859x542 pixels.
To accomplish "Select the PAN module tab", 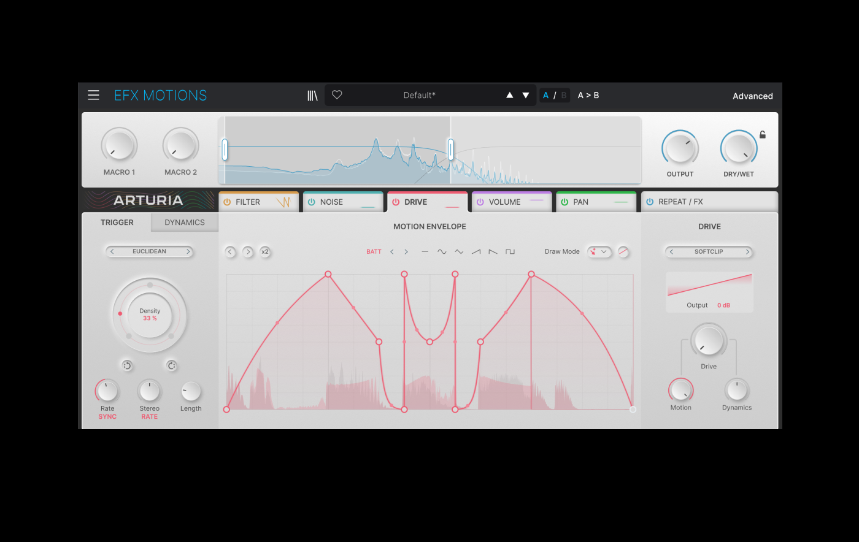I will 596,202.
